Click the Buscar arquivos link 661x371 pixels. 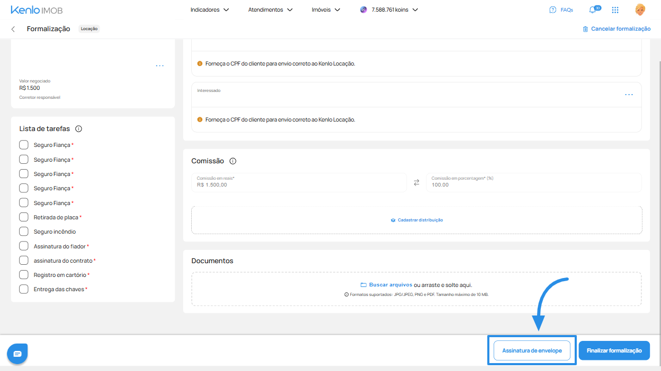[386, 285]
